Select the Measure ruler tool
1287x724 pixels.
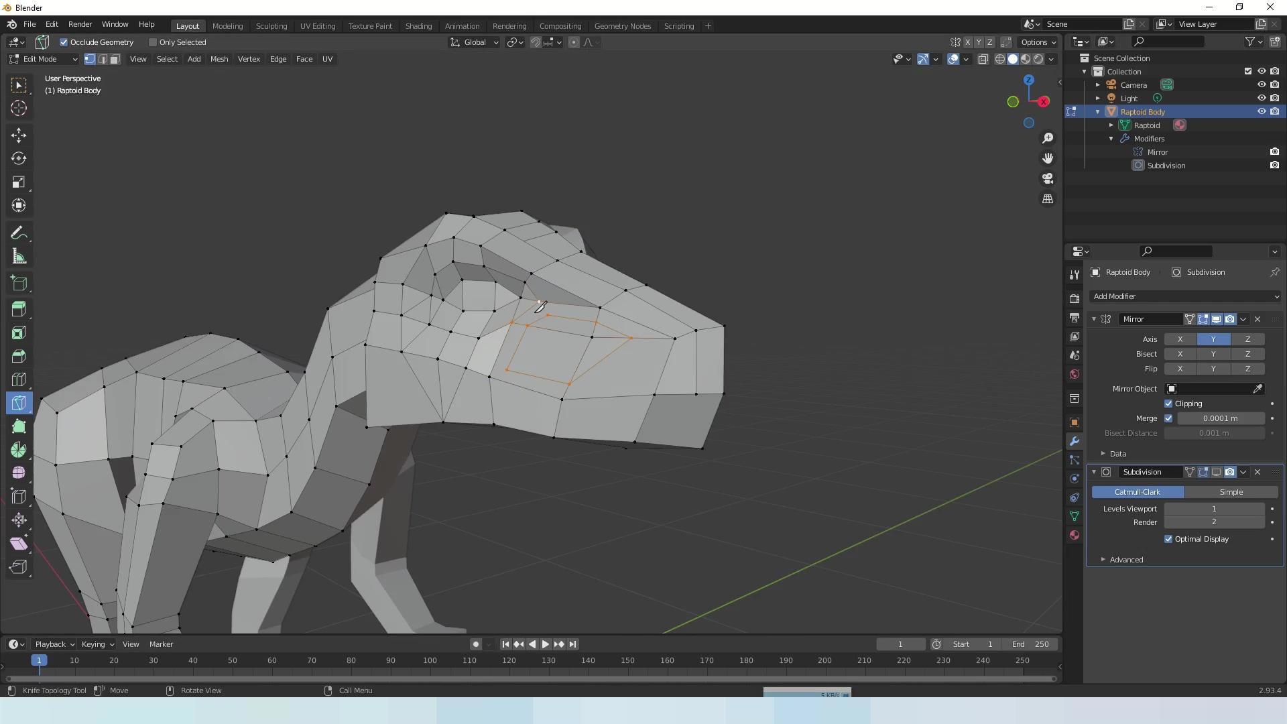(19, 257)
